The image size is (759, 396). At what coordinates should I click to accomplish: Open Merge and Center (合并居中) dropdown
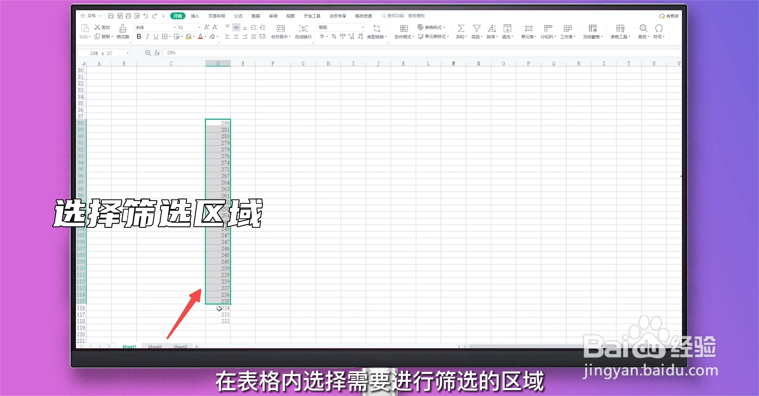click(x=281, y=32)
